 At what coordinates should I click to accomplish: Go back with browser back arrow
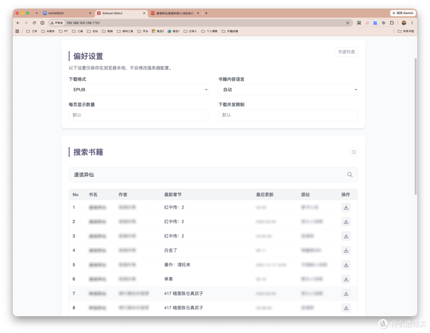[18, 23]
